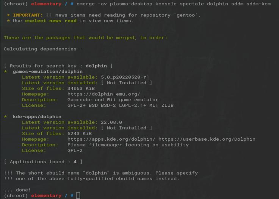
Task: Click the 'Applications found : 4' line
Action: tap(43, 162)
